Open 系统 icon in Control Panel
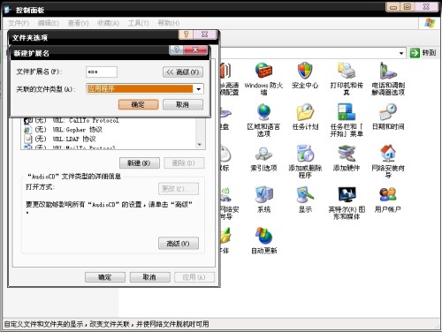The height and width of the screenshot is (332, 442). 263,195
